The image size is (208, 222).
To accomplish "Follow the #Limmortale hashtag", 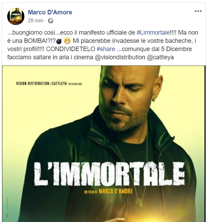I will [x=153, y=33].
